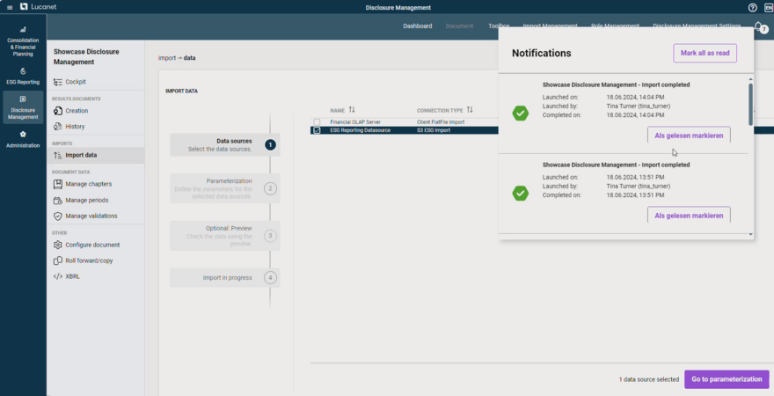Viewport: 774px width, 396px height.
Task: Click the ESG Reporting Datasource name
Action: click(x=361, y=130)
